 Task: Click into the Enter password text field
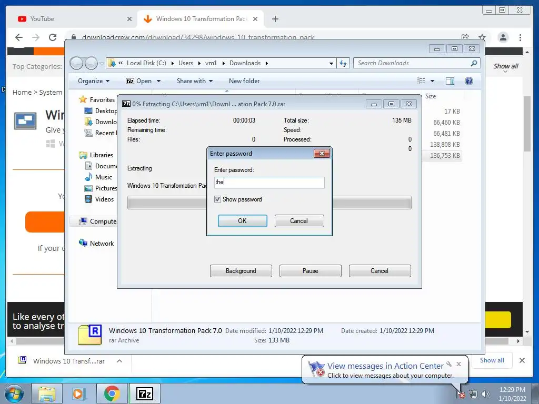click(x=269, y=183)
